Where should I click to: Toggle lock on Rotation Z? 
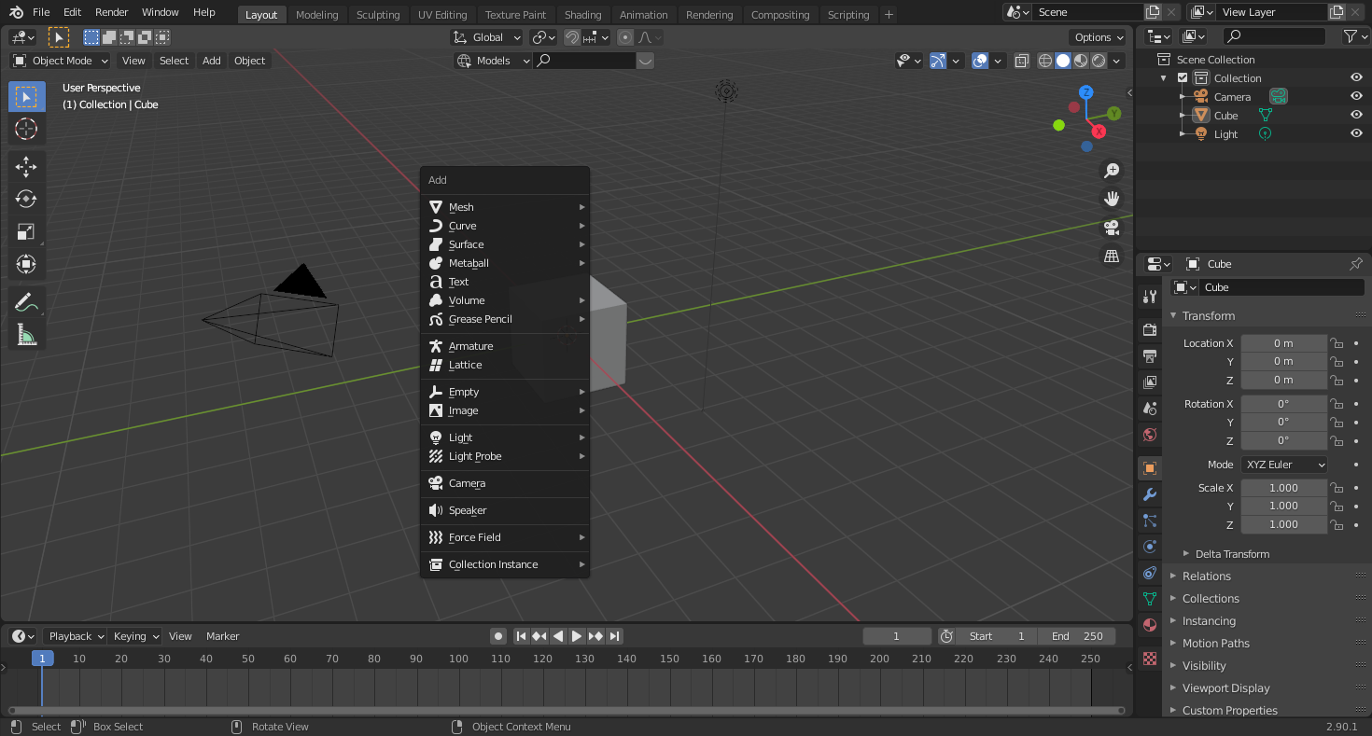pyautogui.click(x=1337, y=440)
